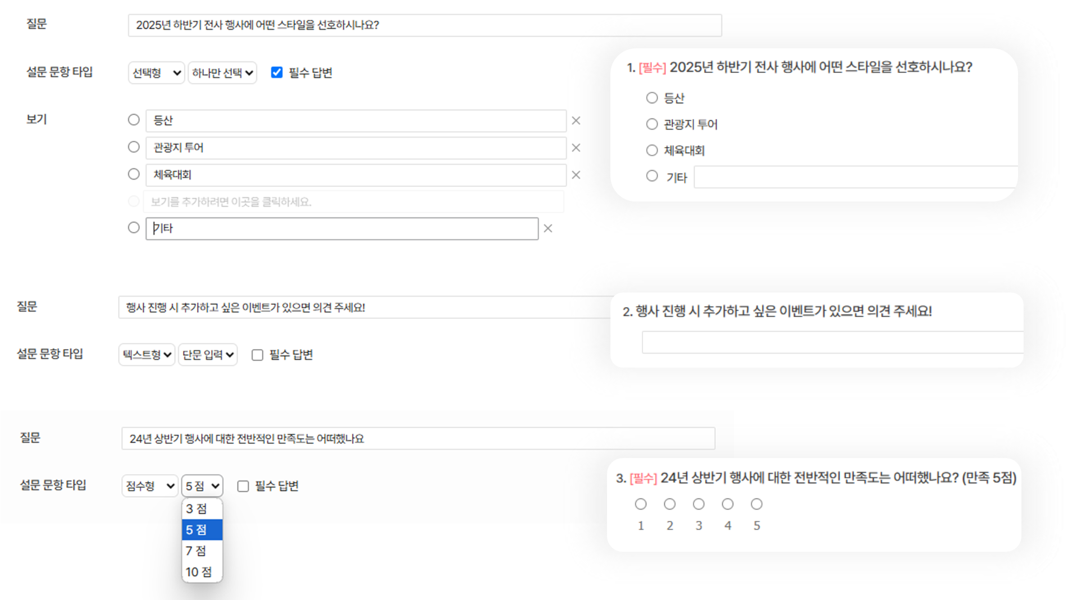Select the 등산 radio button in the preview

pyautogui.click(x=652, y=98)
